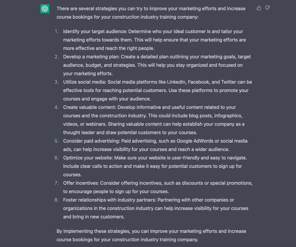Click the "Develop a marketing plan" list item
Screen dimensions: 296x247
pos(156,65)
